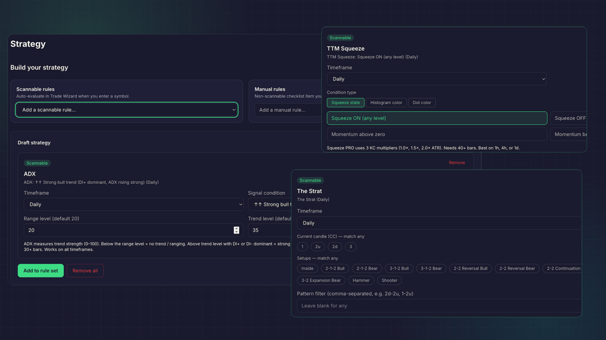Choose Squeeze OFF option
Screen dimensions: 606x340
[569, 118]
